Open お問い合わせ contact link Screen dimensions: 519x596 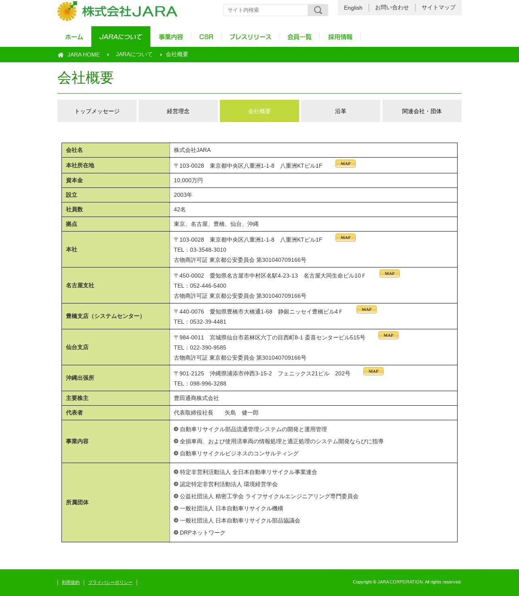[x=392, y=8]
